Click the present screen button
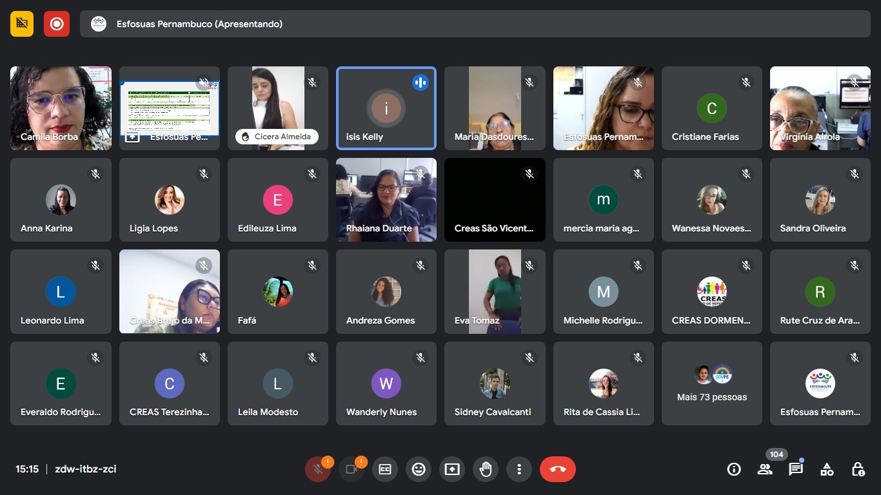881x495 pixels. (452, 469)
